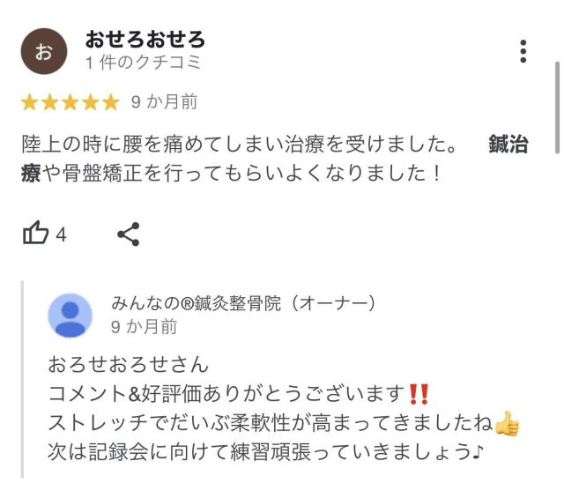Image resolution: width=564 pixels, height=498 pixels.
Task: Click the vertical scrollbar on the right
Action: point(557,108)
